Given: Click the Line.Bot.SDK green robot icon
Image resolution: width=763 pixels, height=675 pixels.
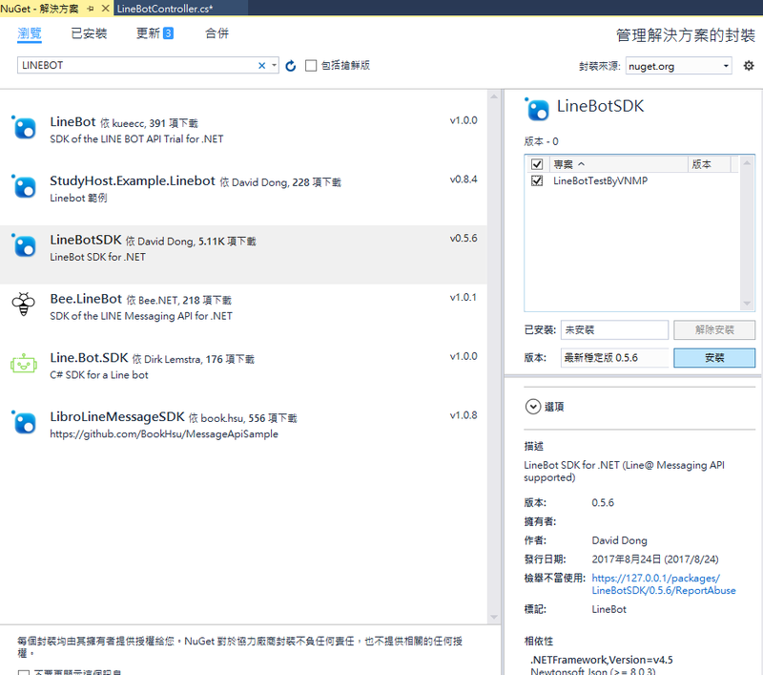Looking at the screenshot, I should coord(23,364).
